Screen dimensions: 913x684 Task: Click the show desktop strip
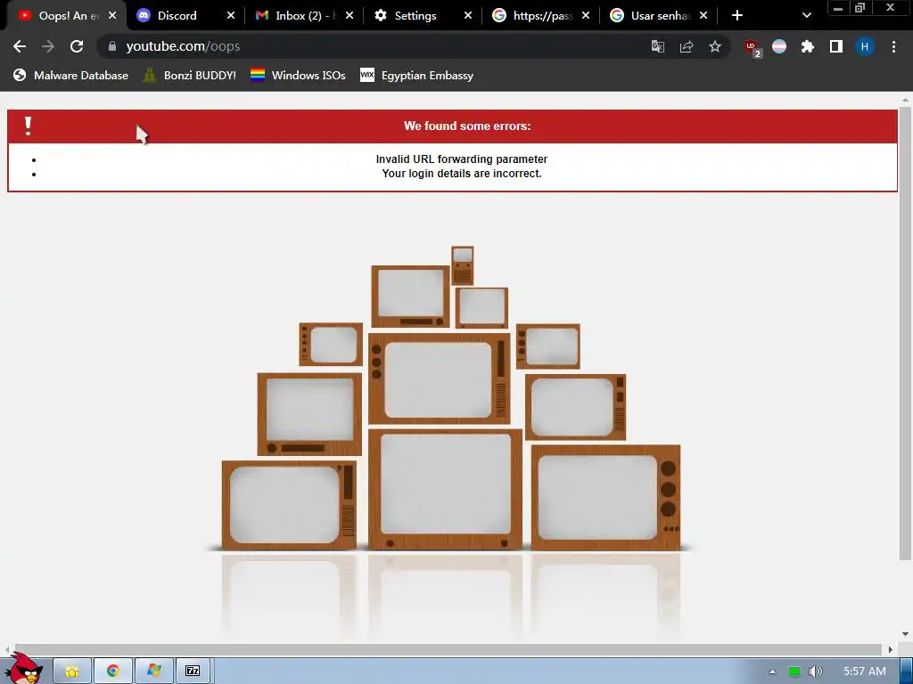pos(907,672)
